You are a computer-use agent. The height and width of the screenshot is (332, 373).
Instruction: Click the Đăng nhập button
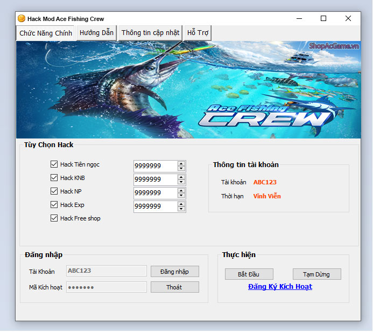coord(175,272)
